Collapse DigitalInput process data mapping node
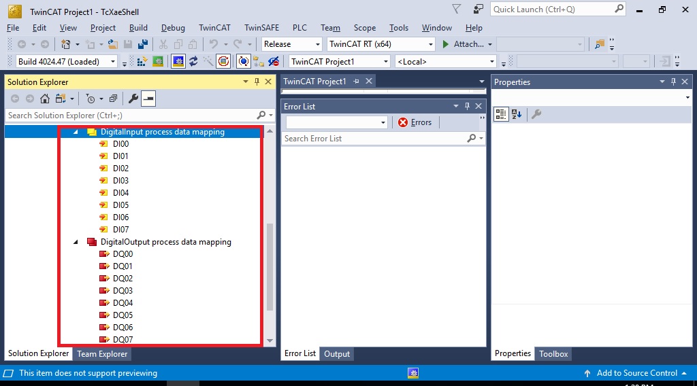697x386 pixels. tap(76, 132)
